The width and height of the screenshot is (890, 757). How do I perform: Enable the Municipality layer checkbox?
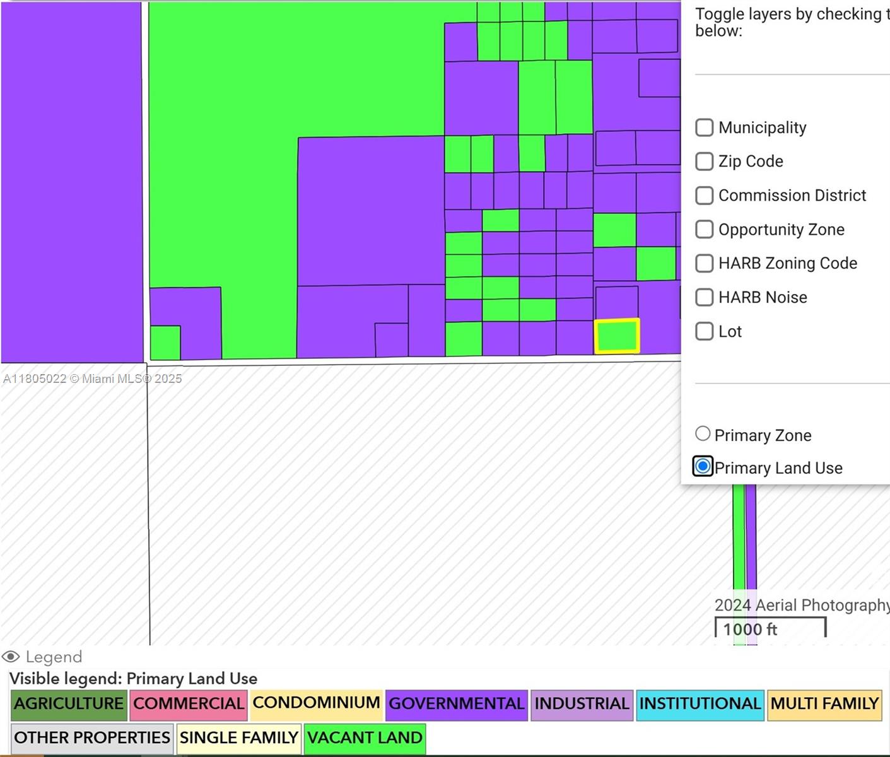click(x=704, y=127)
